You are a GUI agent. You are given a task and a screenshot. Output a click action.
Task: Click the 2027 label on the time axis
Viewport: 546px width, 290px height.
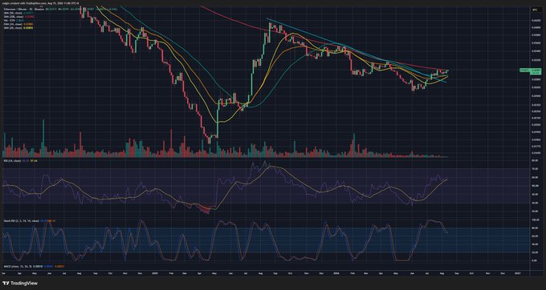pyautogui.click(x=518, y=273)
